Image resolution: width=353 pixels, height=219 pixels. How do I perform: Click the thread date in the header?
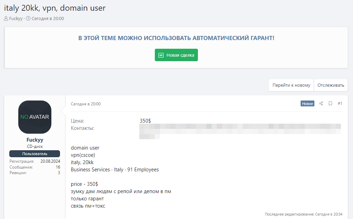48,19
